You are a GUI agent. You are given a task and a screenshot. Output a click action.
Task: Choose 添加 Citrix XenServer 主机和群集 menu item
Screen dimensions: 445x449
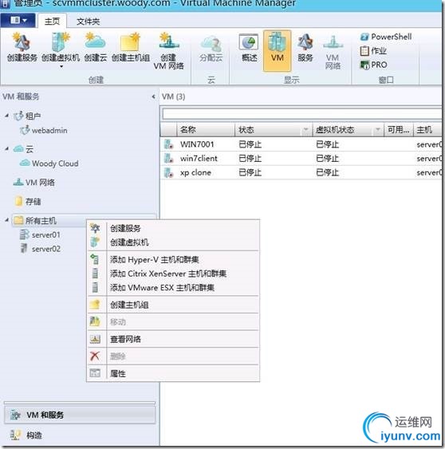point(173,274)
